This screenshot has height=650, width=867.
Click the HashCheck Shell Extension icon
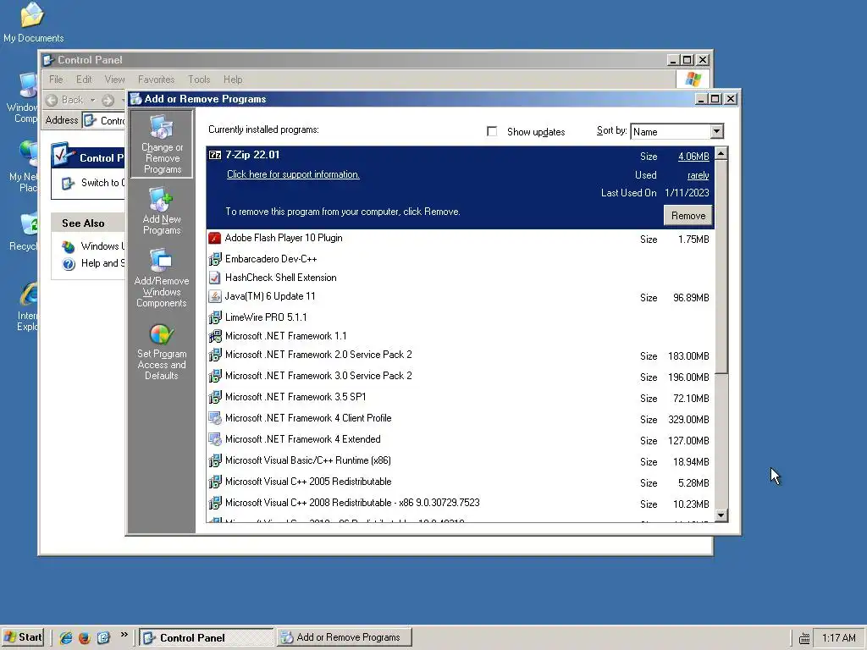214,278
